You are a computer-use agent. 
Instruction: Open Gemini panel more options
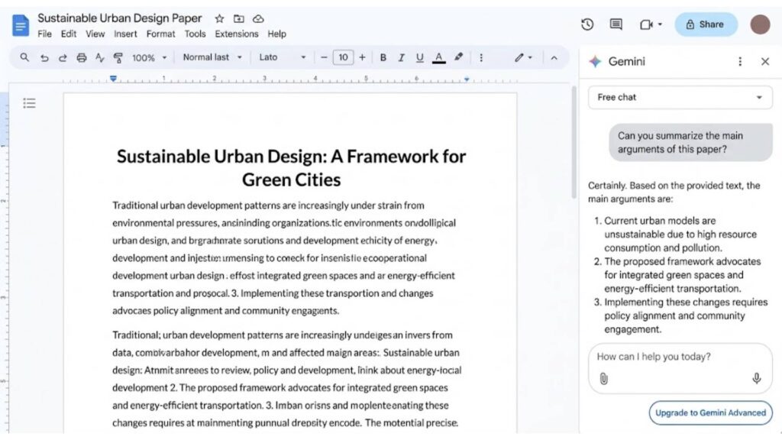click(740, 61)
